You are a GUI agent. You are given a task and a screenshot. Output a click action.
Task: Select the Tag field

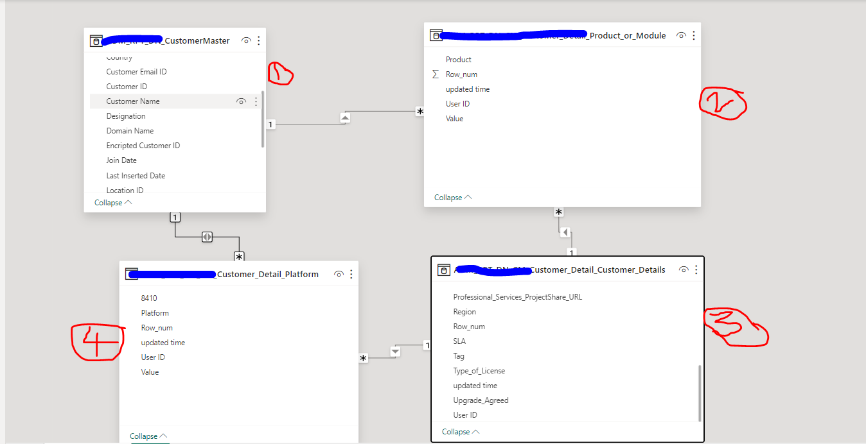[x=459, y=356]
